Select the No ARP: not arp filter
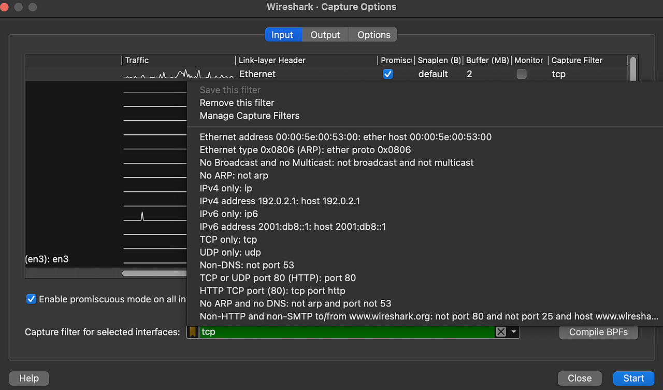Image resolution: width=663 pixels, height=390 pixels. 234,175
